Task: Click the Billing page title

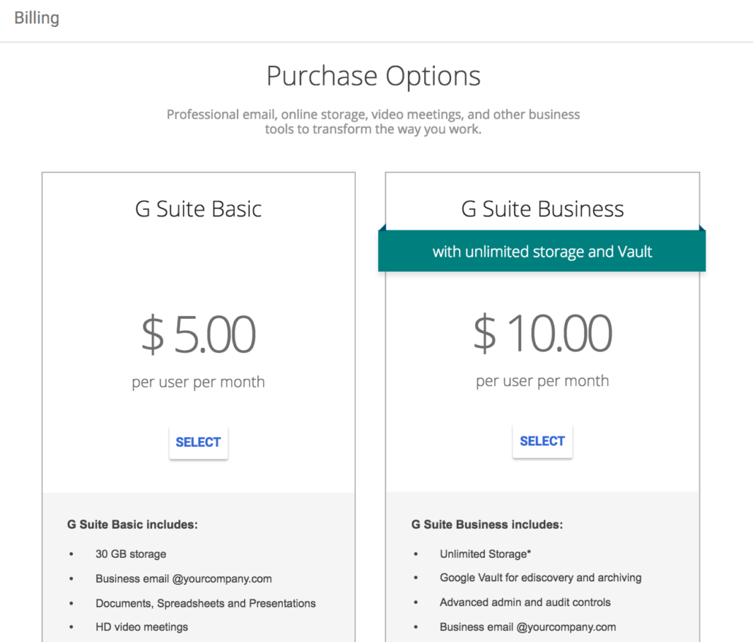Action: pos(37,18)
